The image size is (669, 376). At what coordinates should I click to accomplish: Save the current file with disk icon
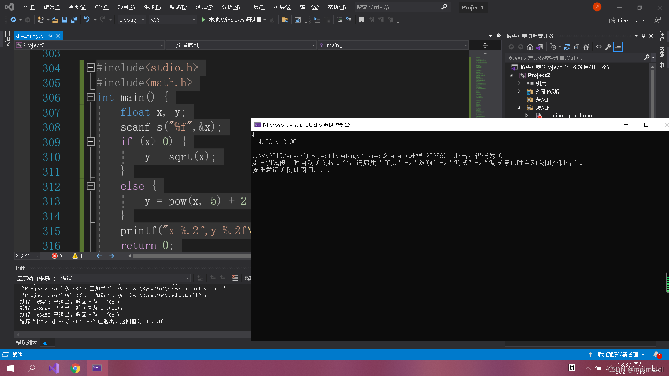tap(65, 20)
